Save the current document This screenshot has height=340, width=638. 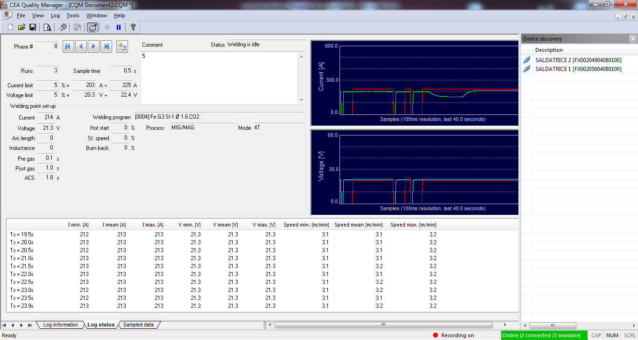point(33,27)
